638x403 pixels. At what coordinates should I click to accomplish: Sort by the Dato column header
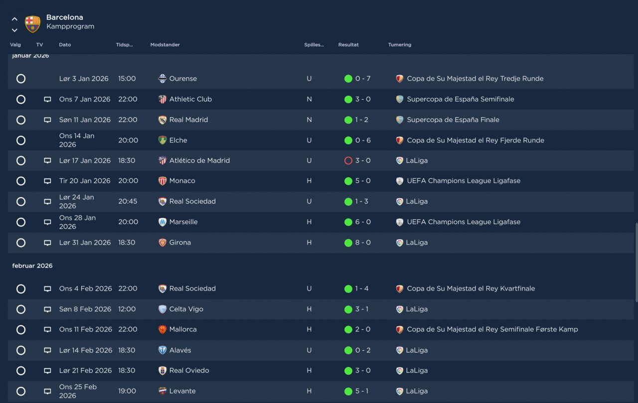[65, 45]
